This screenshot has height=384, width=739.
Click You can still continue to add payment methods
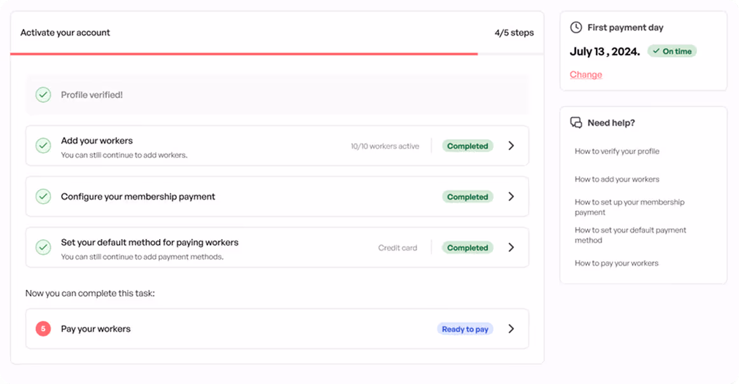tap(142, 257)
